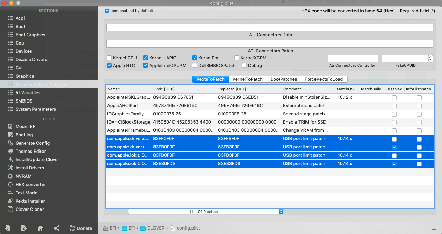Image resolution: width=442 pixels, height=234 pixels.
Task: Open the Clover Cloner tool icon
Action: 10,209
